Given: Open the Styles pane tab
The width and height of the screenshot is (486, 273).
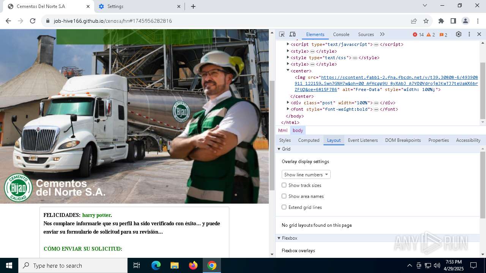Looking at the screenshot, I should (285, 140).
